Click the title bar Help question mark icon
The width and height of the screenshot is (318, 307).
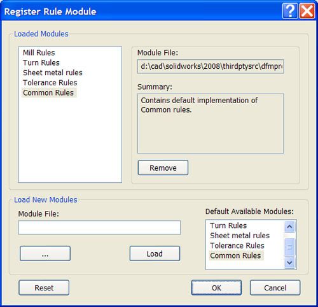point(290,11)
